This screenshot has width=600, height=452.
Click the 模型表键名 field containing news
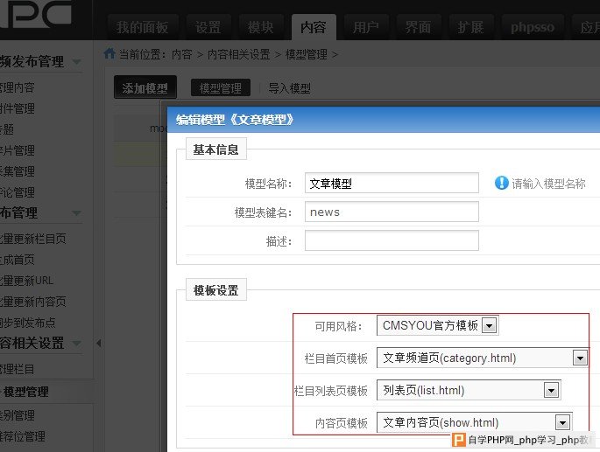(x=392, y=212)
